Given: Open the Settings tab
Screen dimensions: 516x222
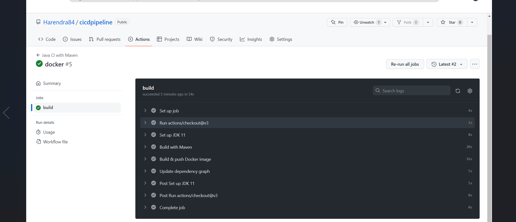Looking at the screenshot, I should [x=281, y=39].
